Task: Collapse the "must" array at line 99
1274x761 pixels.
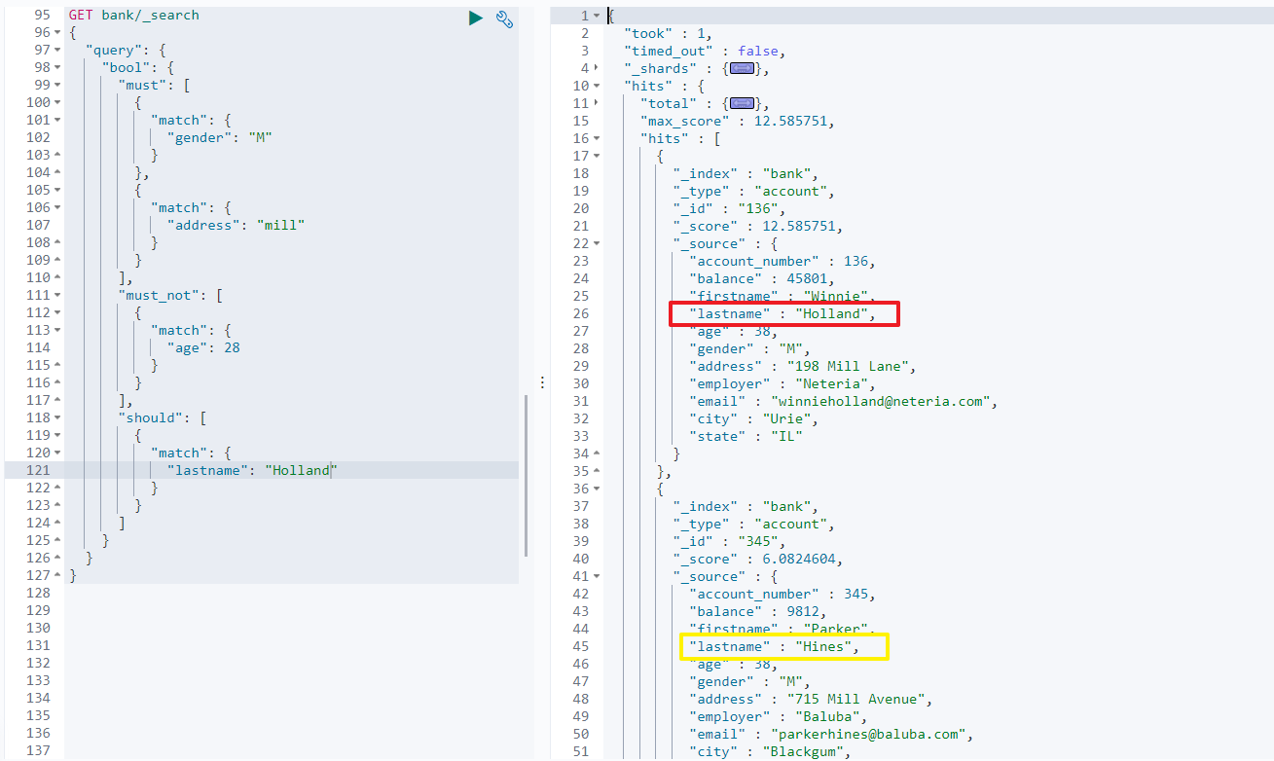Action: click(x=58, y=86)
